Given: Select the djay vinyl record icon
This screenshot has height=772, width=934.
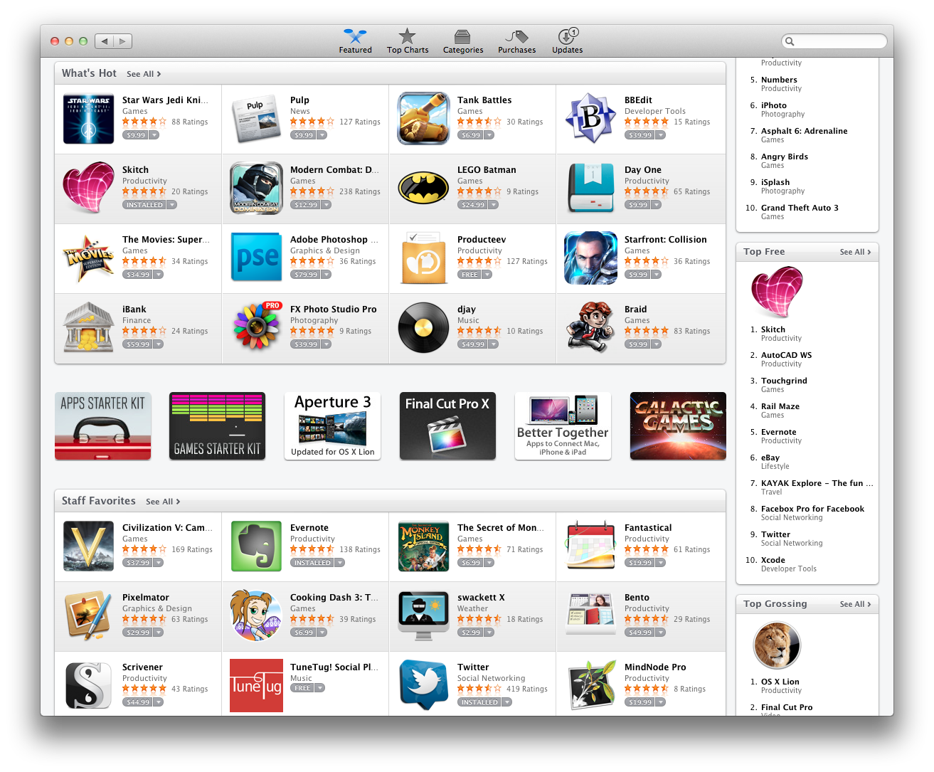Looking at the screenshot, I should click(x=423, y=328).
